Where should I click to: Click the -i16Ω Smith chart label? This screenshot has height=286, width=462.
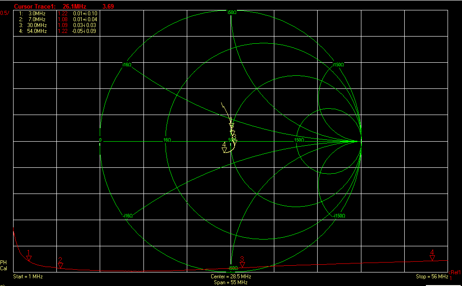(x=128, y=216)
